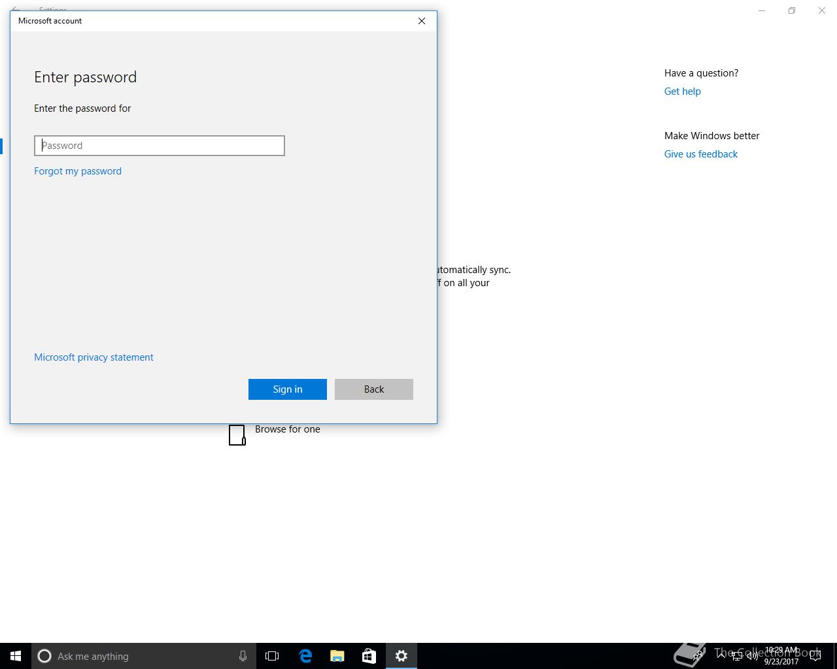Open Microsoft privacy statement link
837x669 pixels.
click(x=94, y=357)
